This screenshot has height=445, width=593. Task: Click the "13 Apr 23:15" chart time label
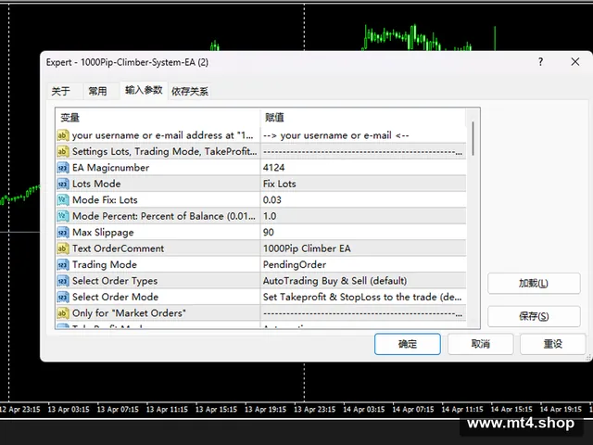click(x=314, y=410)
